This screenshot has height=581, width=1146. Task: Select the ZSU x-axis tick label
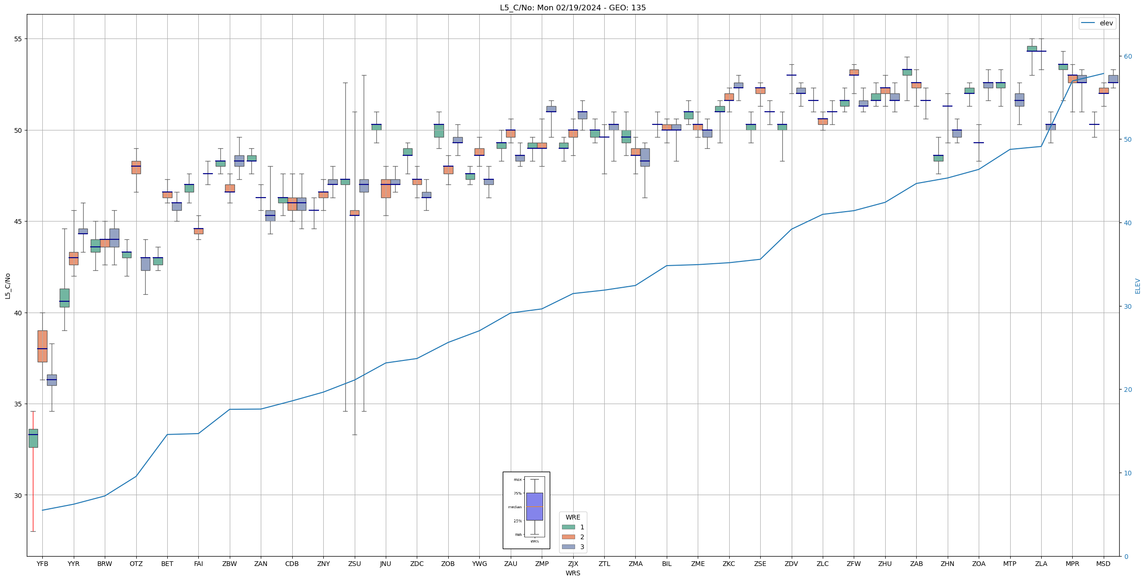(354, 564)
